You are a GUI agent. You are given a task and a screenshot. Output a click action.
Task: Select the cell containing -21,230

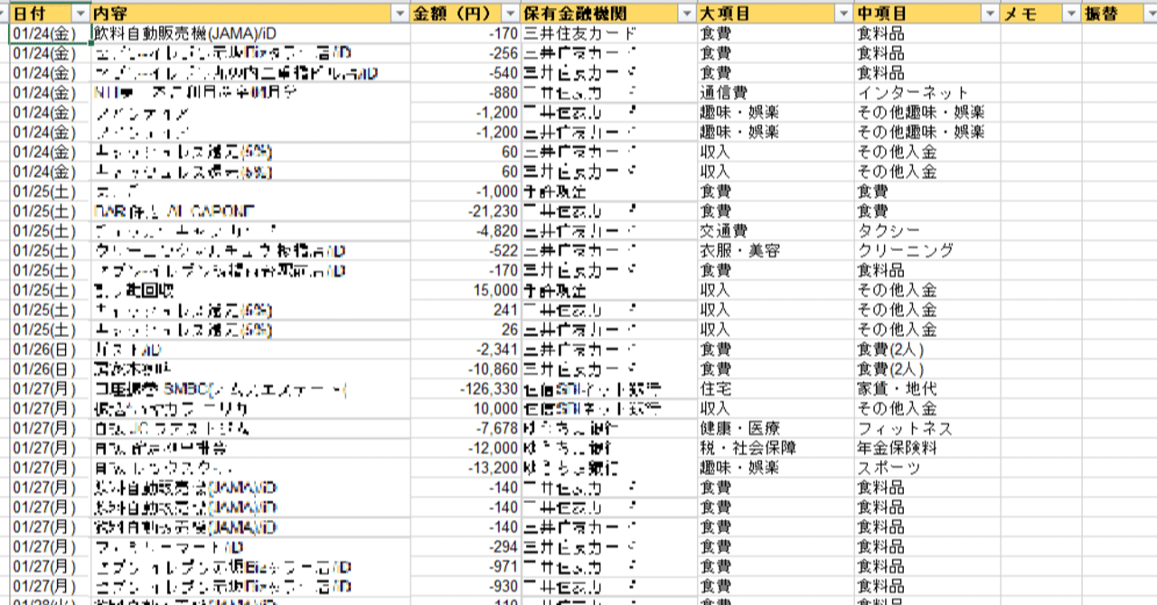465,211
